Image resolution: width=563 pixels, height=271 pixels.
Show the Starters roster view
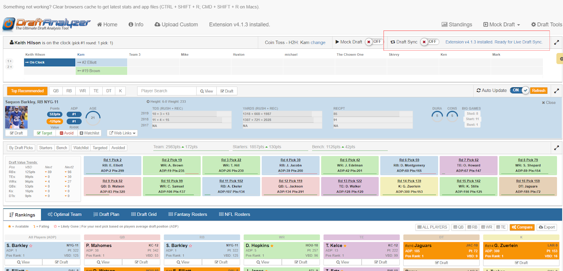(x=46, y=148)
